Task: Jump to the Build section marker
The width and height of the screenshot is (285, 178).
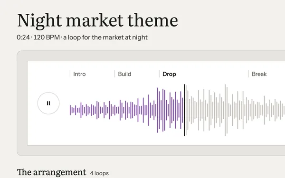Action: point(124,74)
